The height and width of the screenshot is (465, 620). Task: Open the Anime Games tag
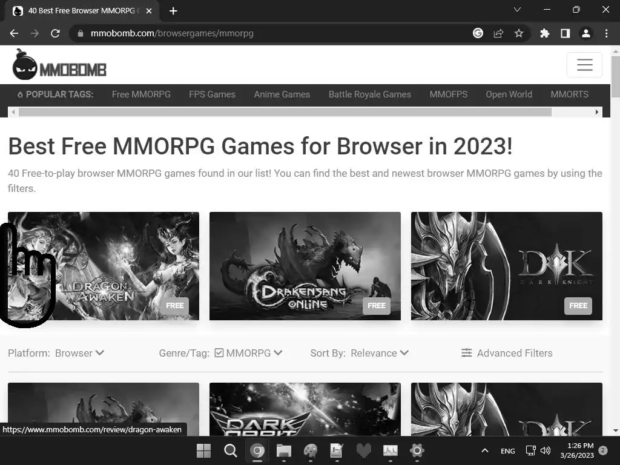coord(282,94)
